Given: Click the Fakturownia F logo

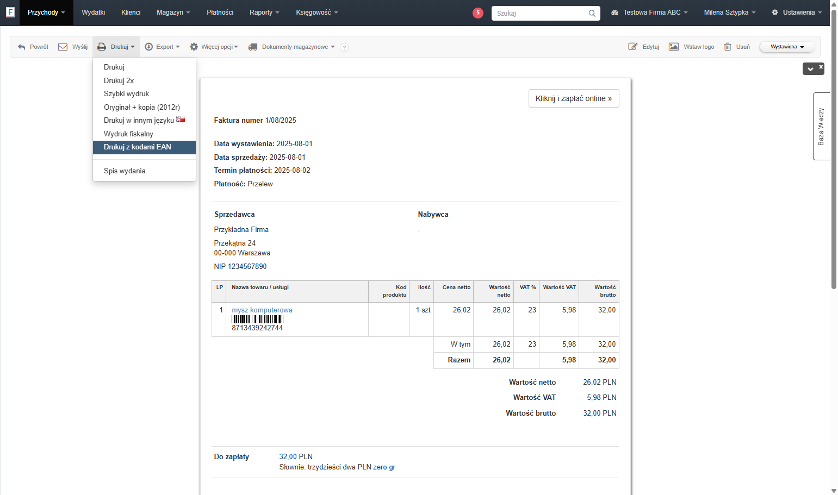Looking at the screenshot, I should click(x=10, y=12).
